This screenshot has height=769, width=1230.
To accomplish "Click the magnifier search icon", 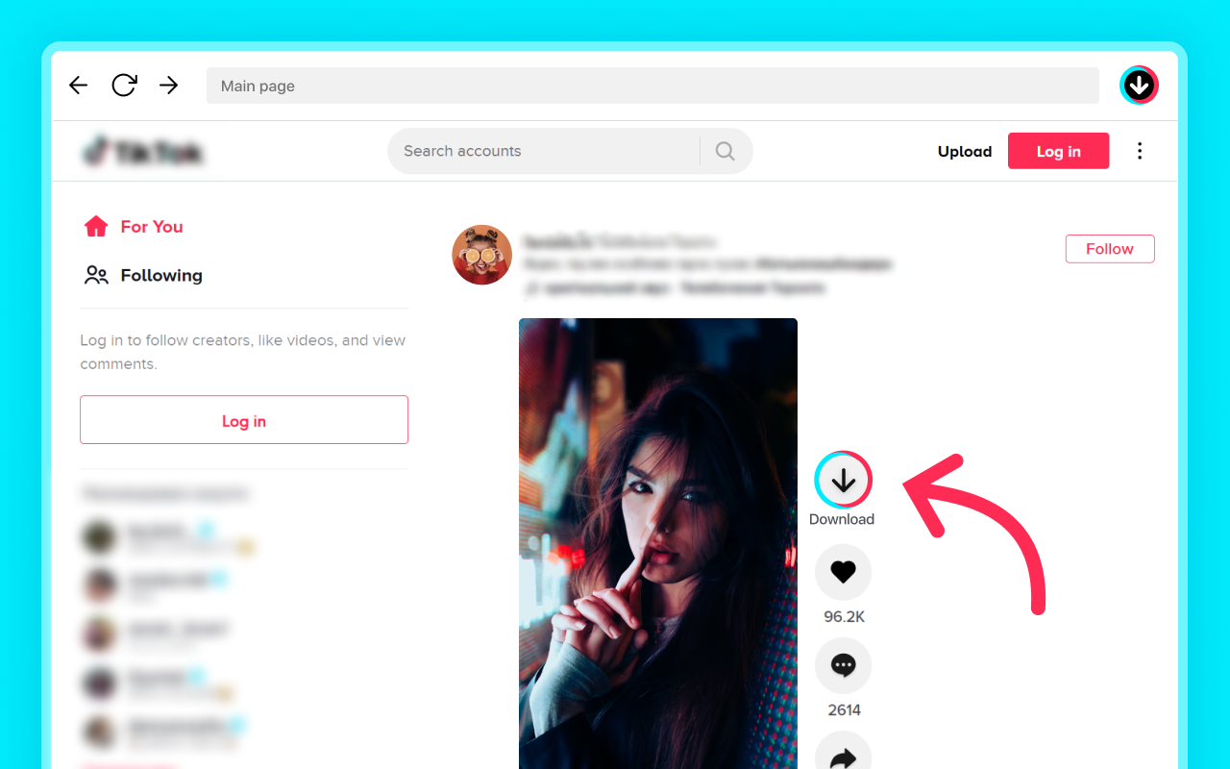I will pyautogui.click(x=725, y=151).
